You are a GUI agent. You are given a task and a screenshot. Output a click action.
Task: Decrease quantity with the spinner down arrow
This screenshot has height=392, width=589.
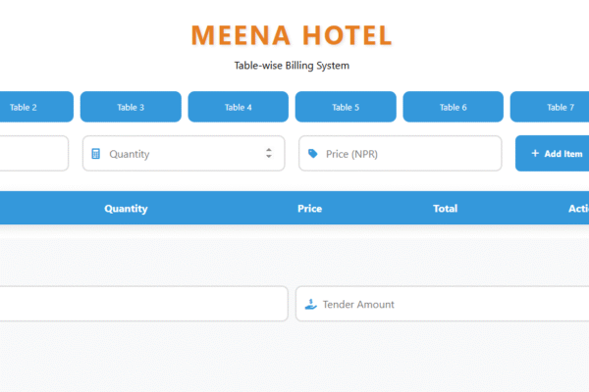point(269,157)
